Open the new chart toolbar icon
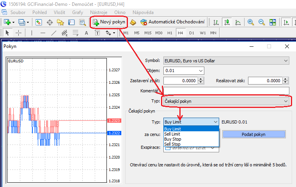The image size is (296, 187). [x=7, y=22]
